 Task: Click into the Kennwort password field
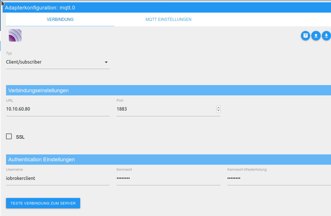point(168,178)
